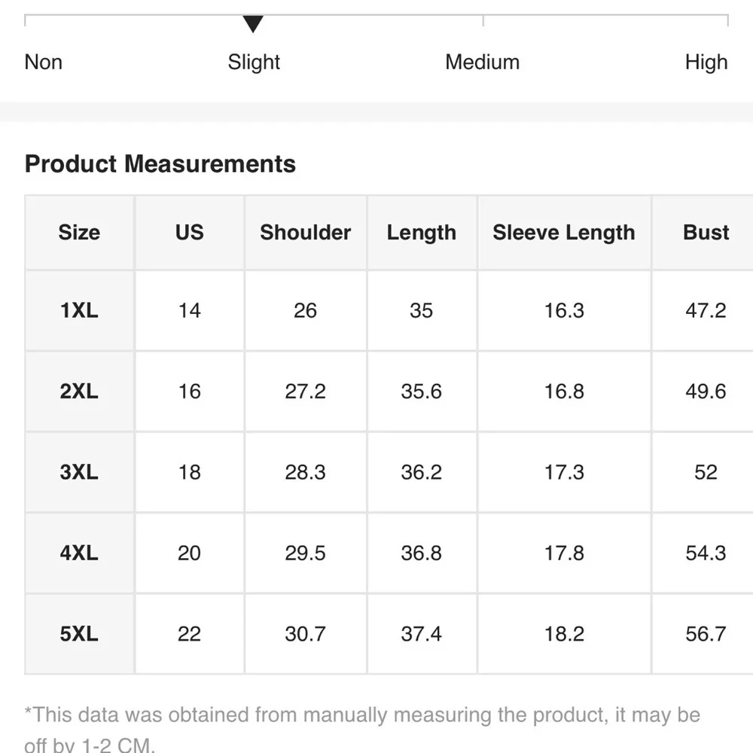Viewport: 753px width, 753px height.
Task: Select the Slight stretch label
Action: coord(254,62)
